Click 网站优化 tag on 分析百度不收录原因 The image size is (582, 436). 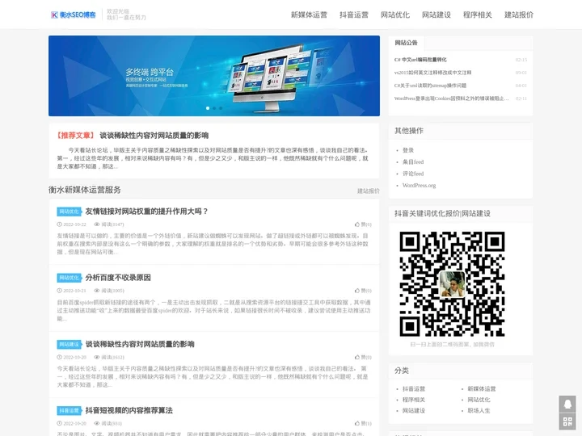[69, 278]
